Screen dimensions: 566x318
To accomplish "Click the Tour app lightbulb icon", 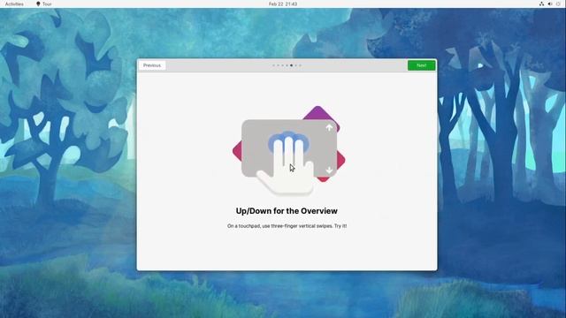I will tap(38, 4).
